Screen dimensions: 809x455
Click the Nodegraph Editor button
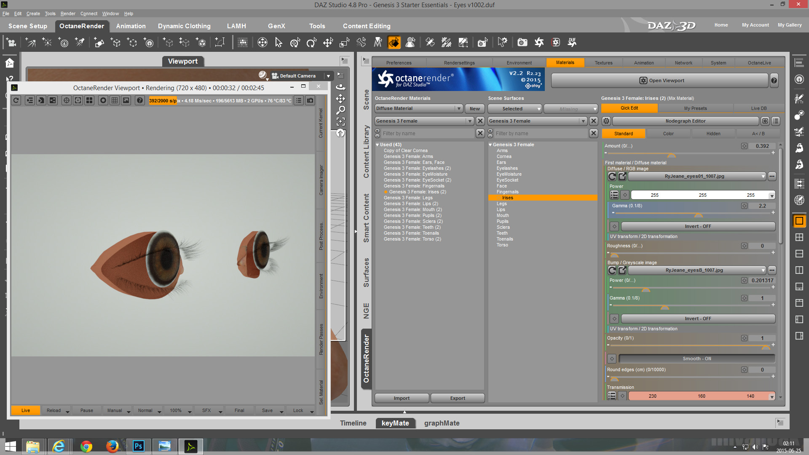click(x=685, y=121)
